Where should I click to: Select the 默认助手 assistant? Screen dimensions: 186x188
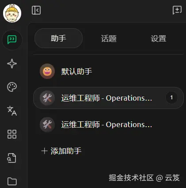[109, 71]
